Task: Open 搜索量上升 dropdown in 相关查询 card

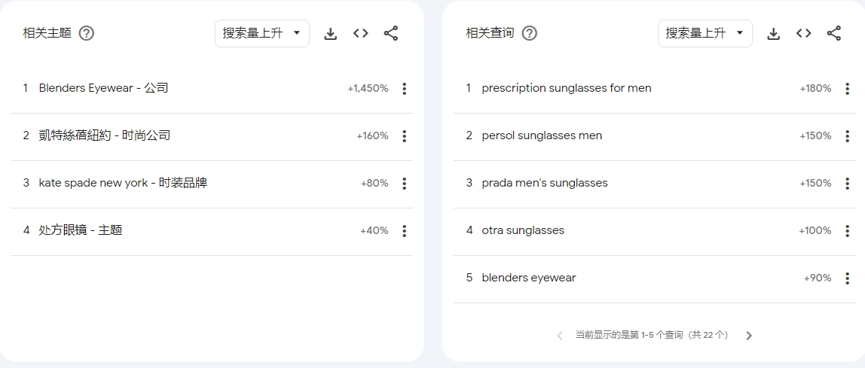Action: tap(705, 34)
